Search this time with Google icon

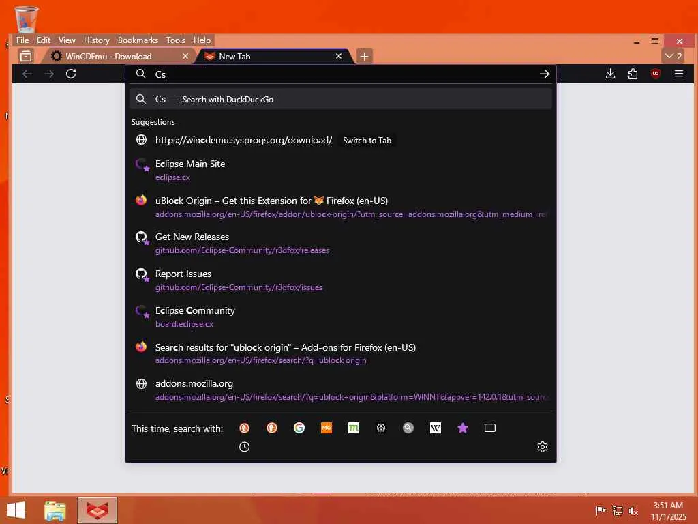[299, 428]
